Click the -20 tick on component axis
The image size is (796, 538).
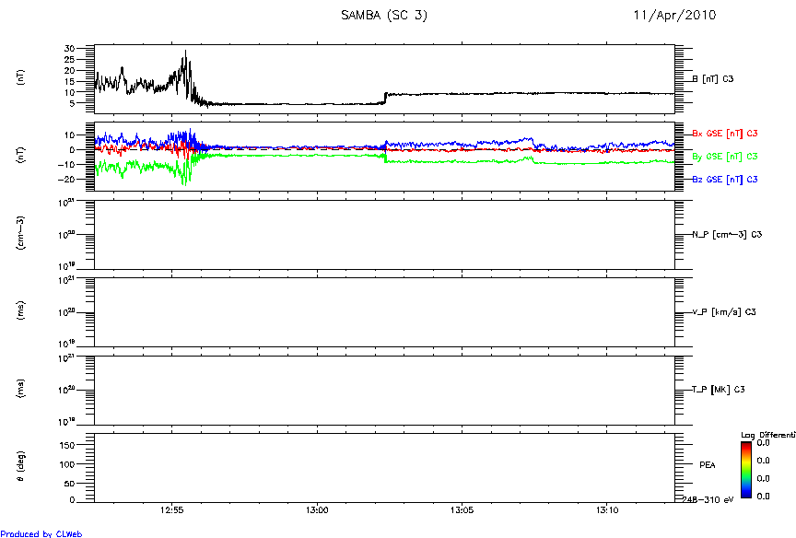pos(66,179)
